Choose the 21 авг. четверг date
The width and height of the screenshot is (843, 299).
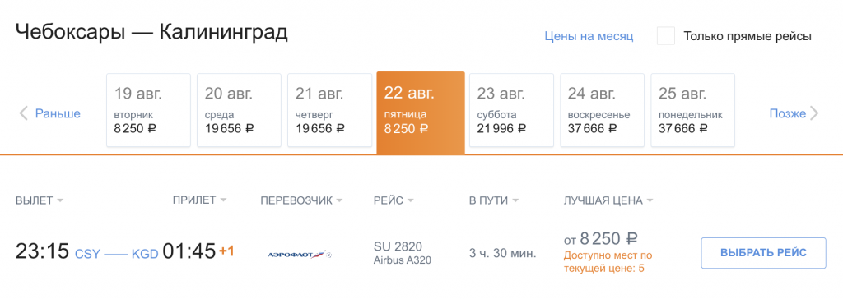(x=329, y=110)
